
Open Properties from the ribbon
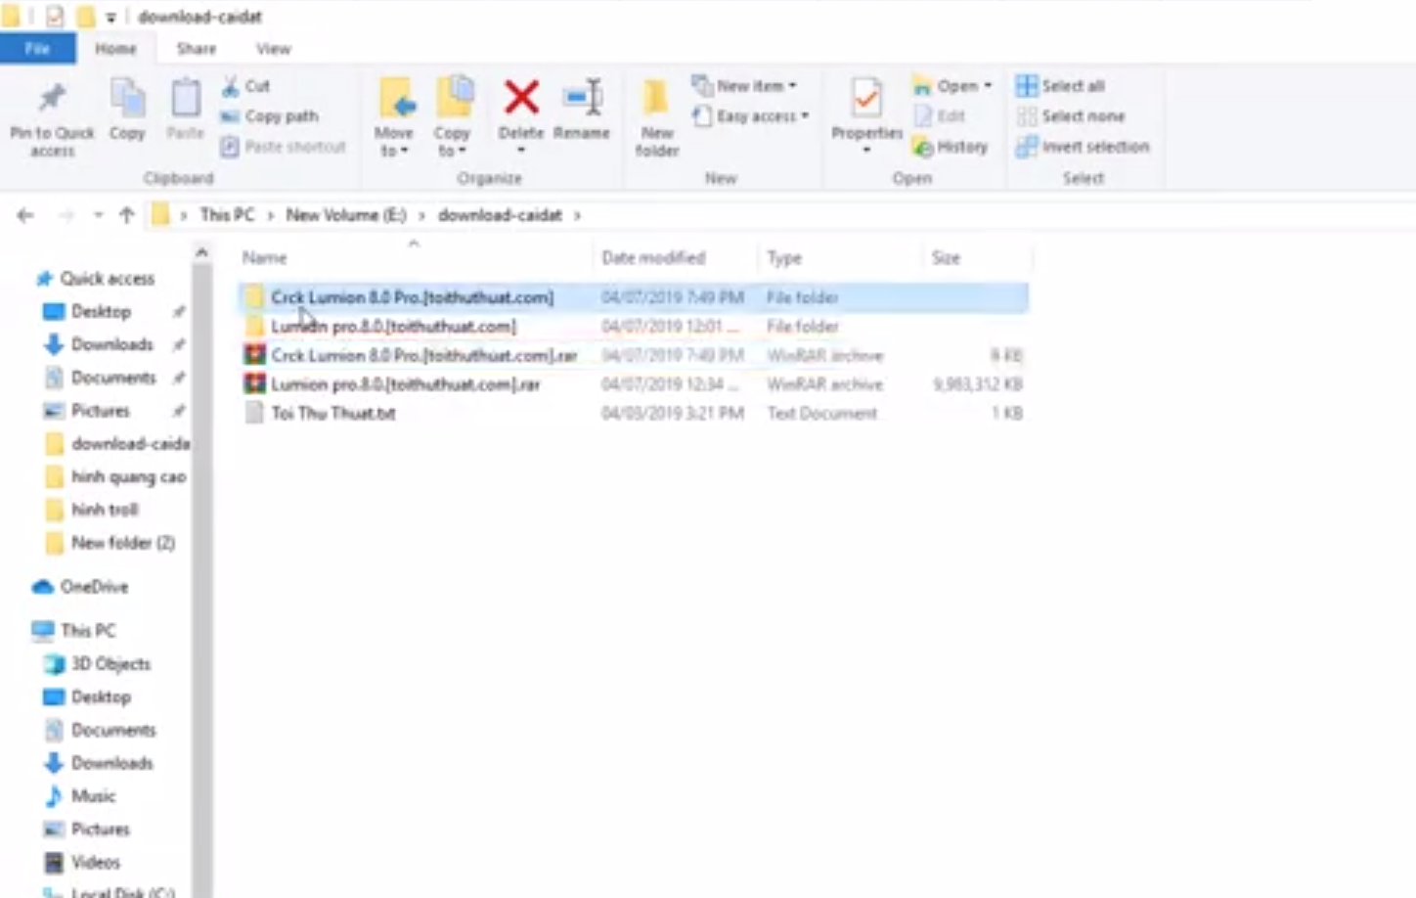click(866, 100)
